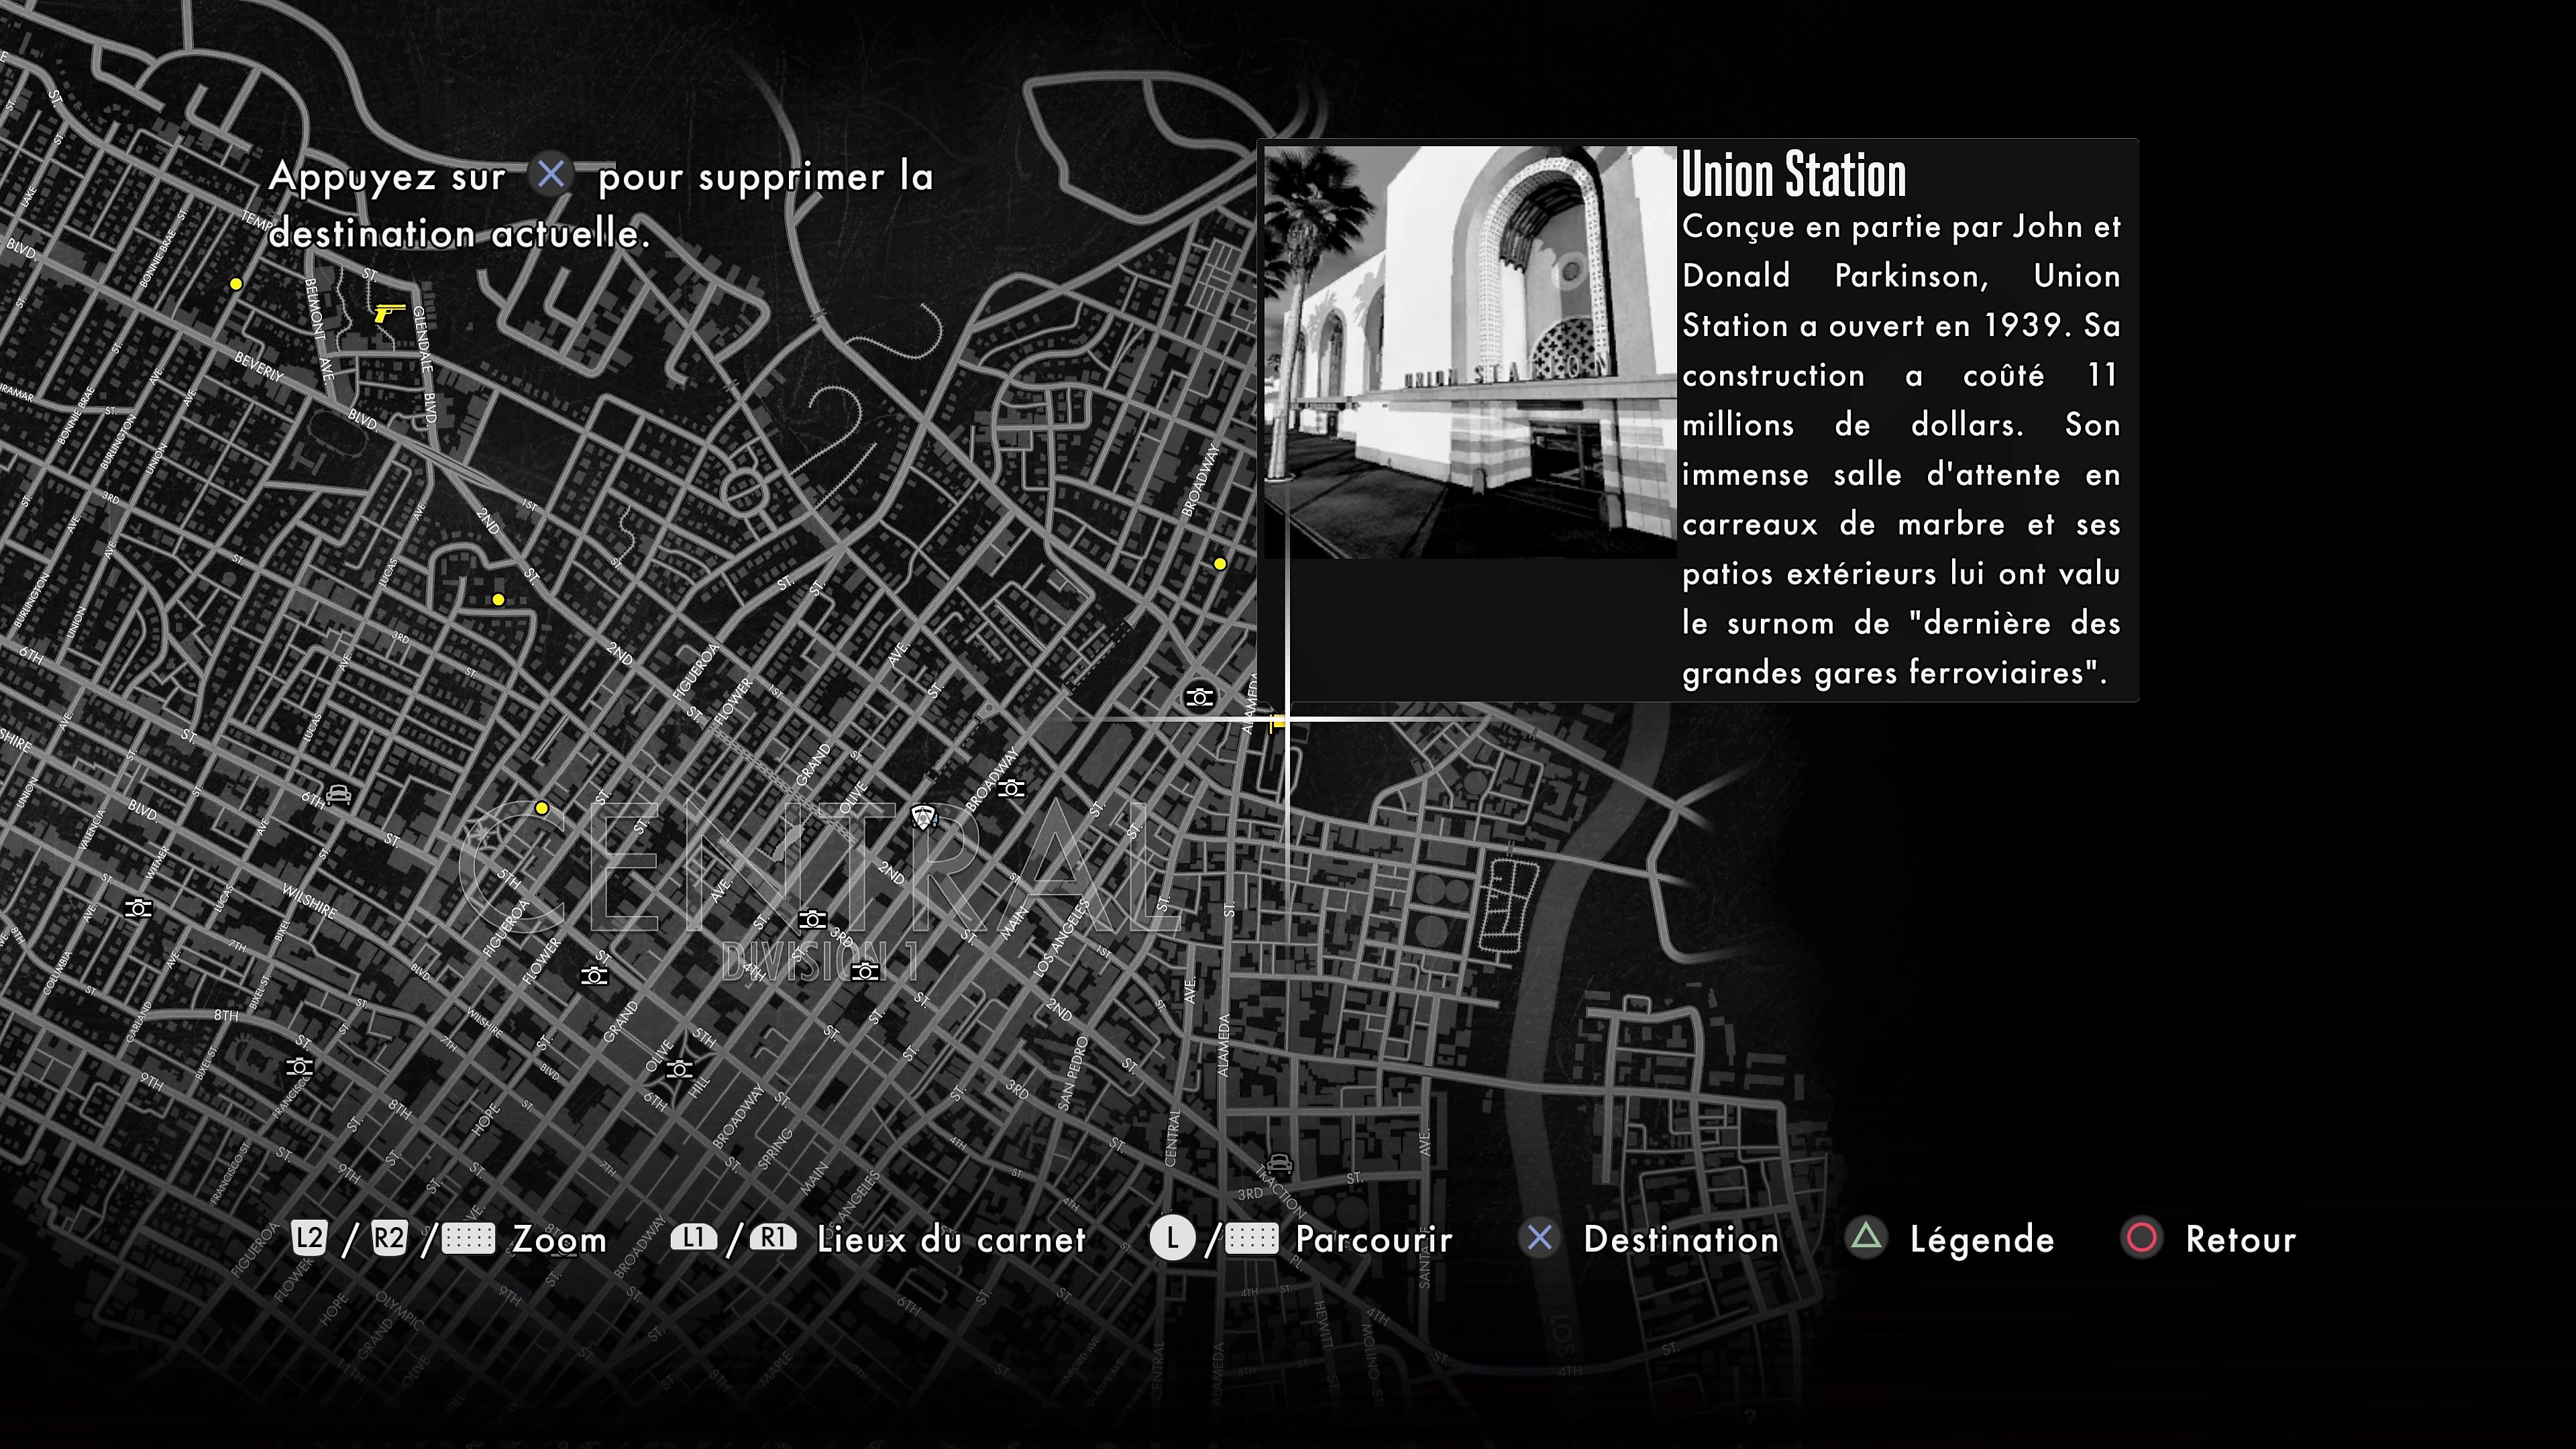Select the yellow dot above the Central letter C

[x=541, y=808]
